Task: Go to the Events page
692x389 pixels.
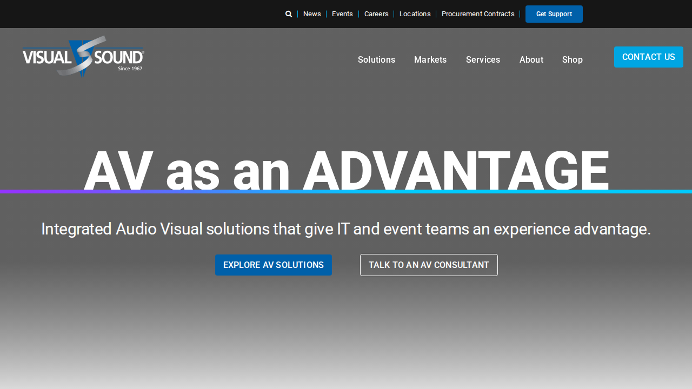Action: (x=342, y=14)
